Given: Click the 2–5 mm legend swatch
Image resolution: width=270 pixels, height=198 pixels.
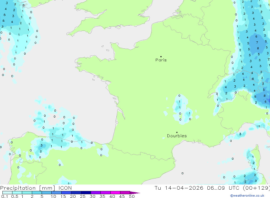Looking at the screenshot, I should coord(37,193).
